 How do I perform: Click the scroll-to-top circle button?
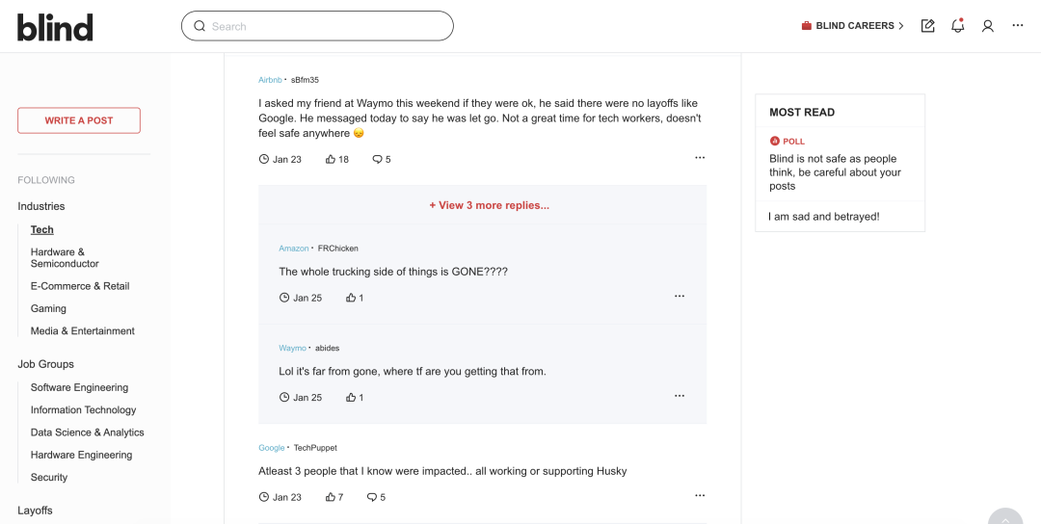1005,518
